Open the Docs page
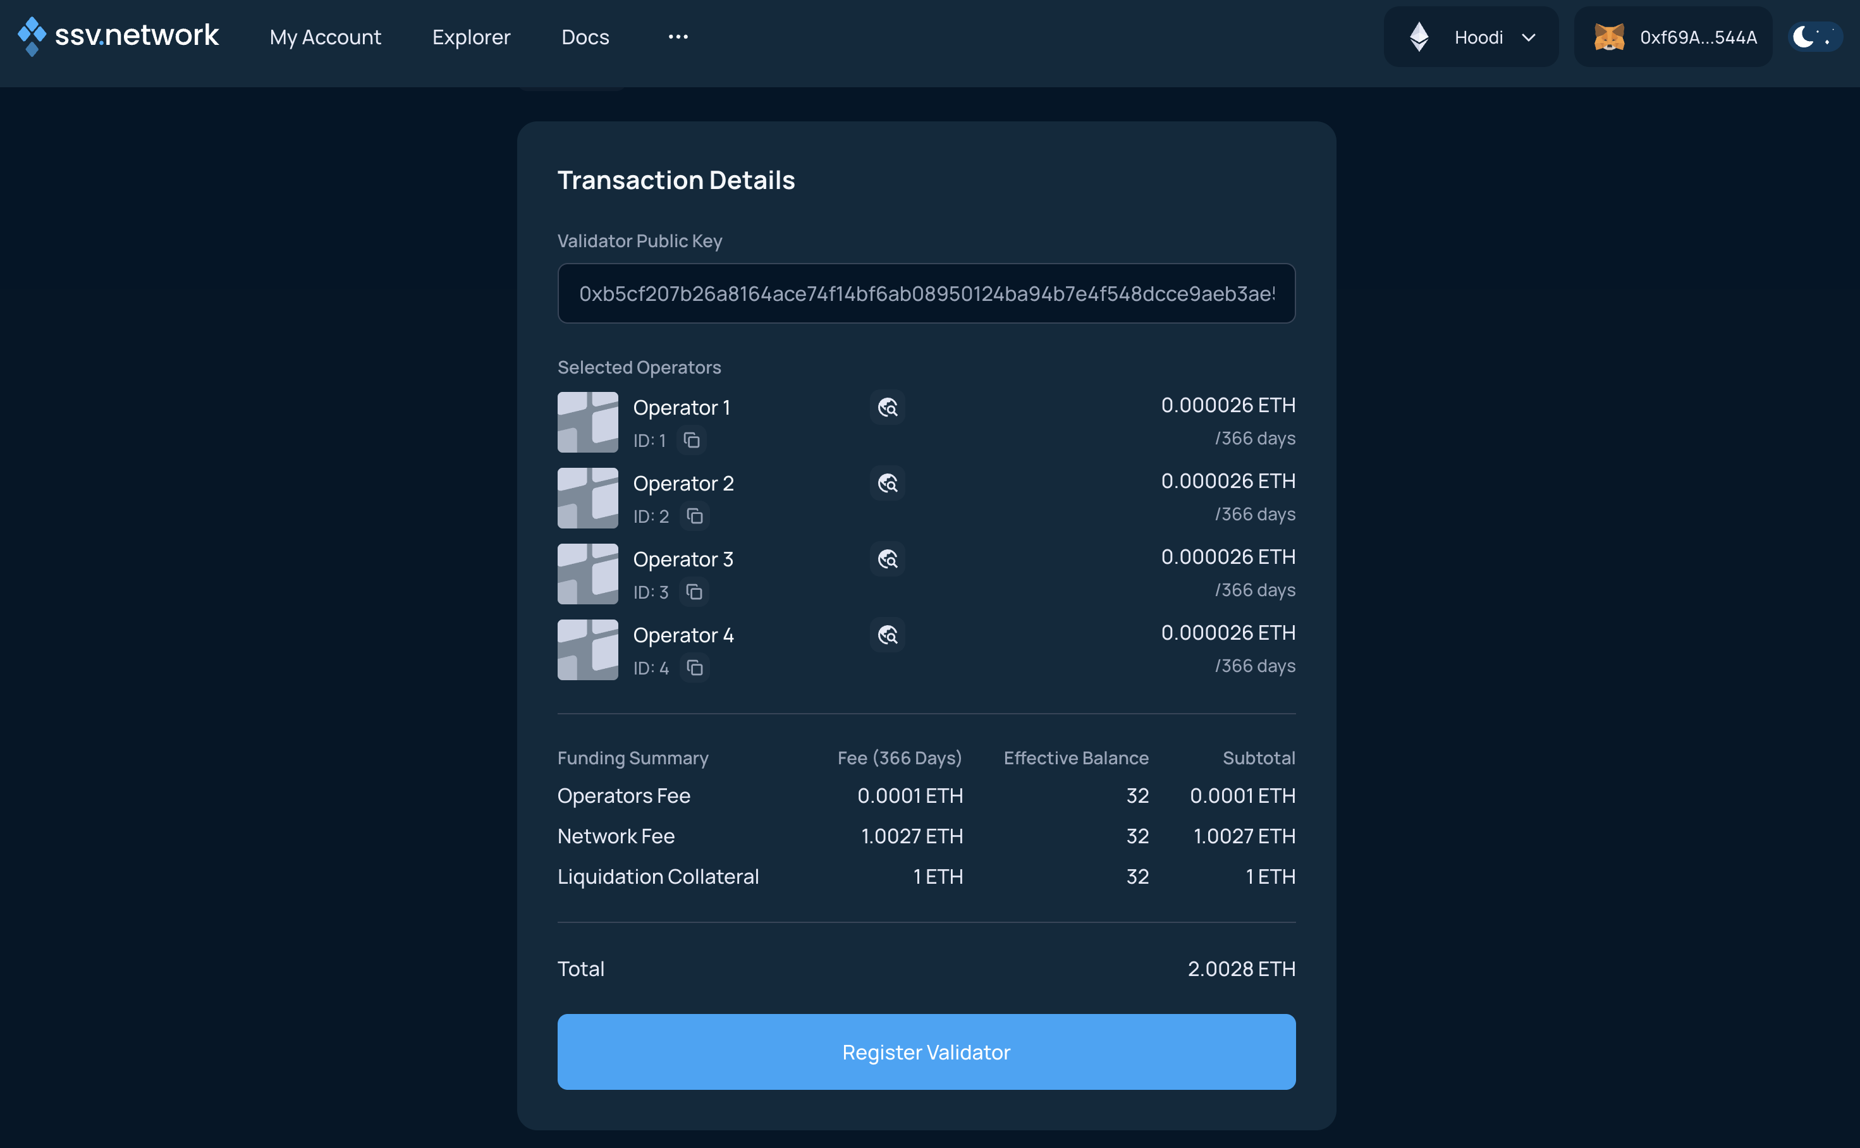 pos(585,37)
